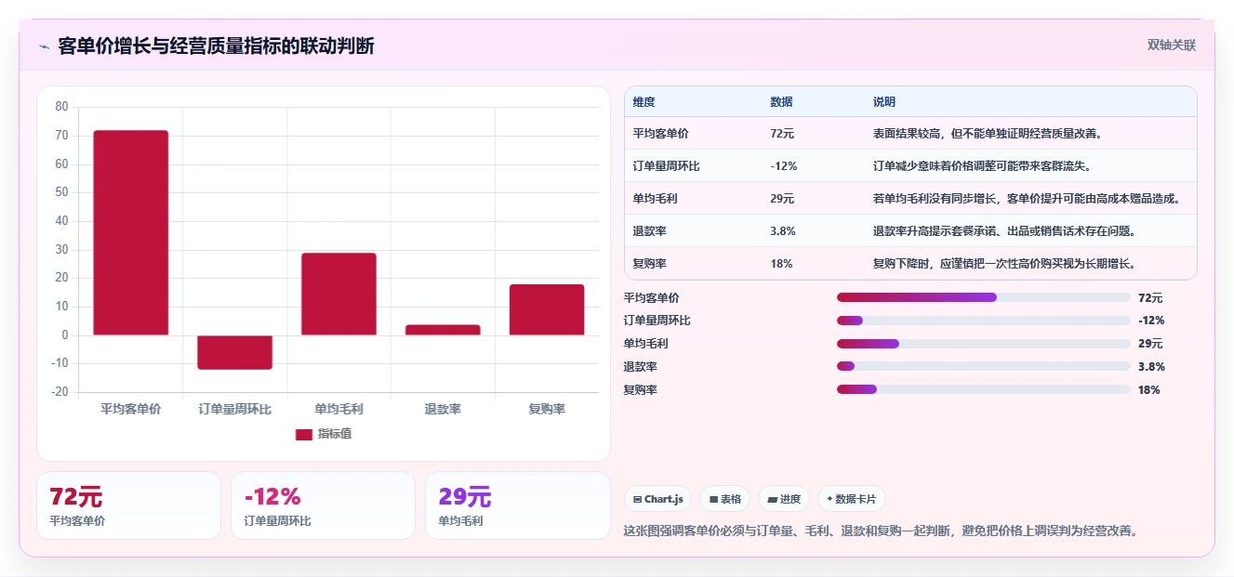This screenshot has width=1234, height=577.
Task: Open the 29元 单均毛利 data card
Action: [517, 505]
